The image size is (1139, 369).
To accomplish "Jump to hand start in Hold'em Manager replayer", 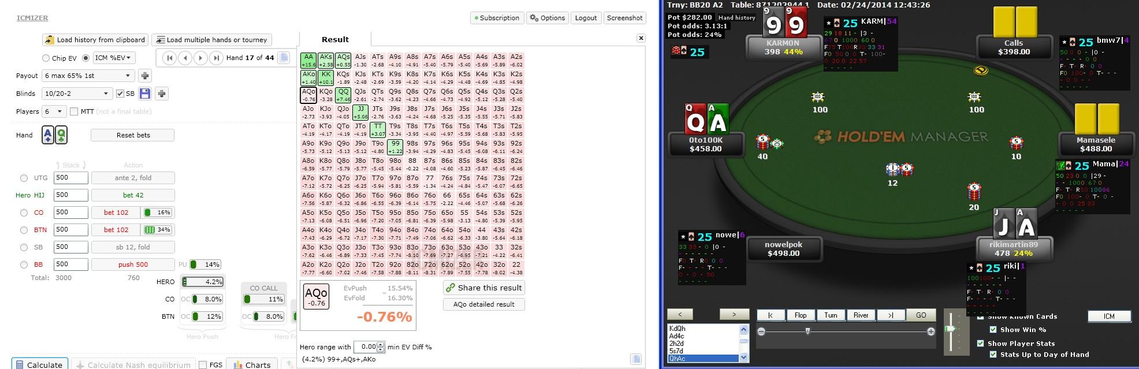I will tap(771, 315).
